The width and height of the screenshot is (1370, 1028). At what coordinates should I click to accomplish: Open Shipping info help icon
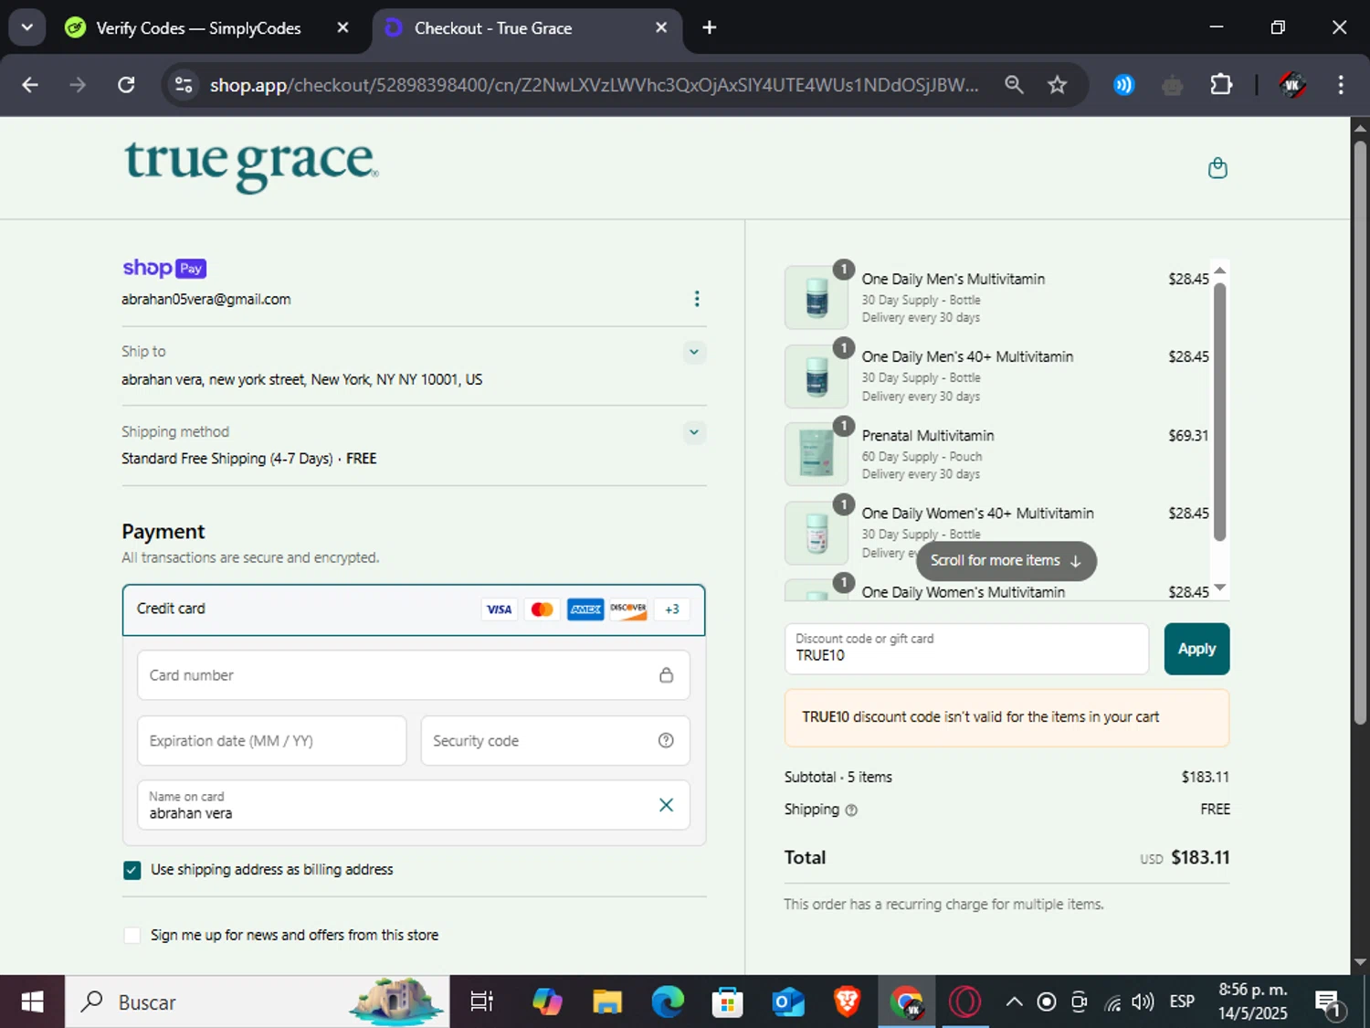(x=851, y=811)
